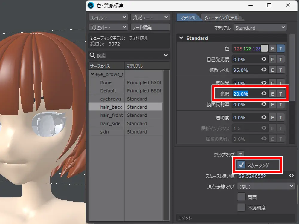Enable the 両面 checkbox

point(241,197)
